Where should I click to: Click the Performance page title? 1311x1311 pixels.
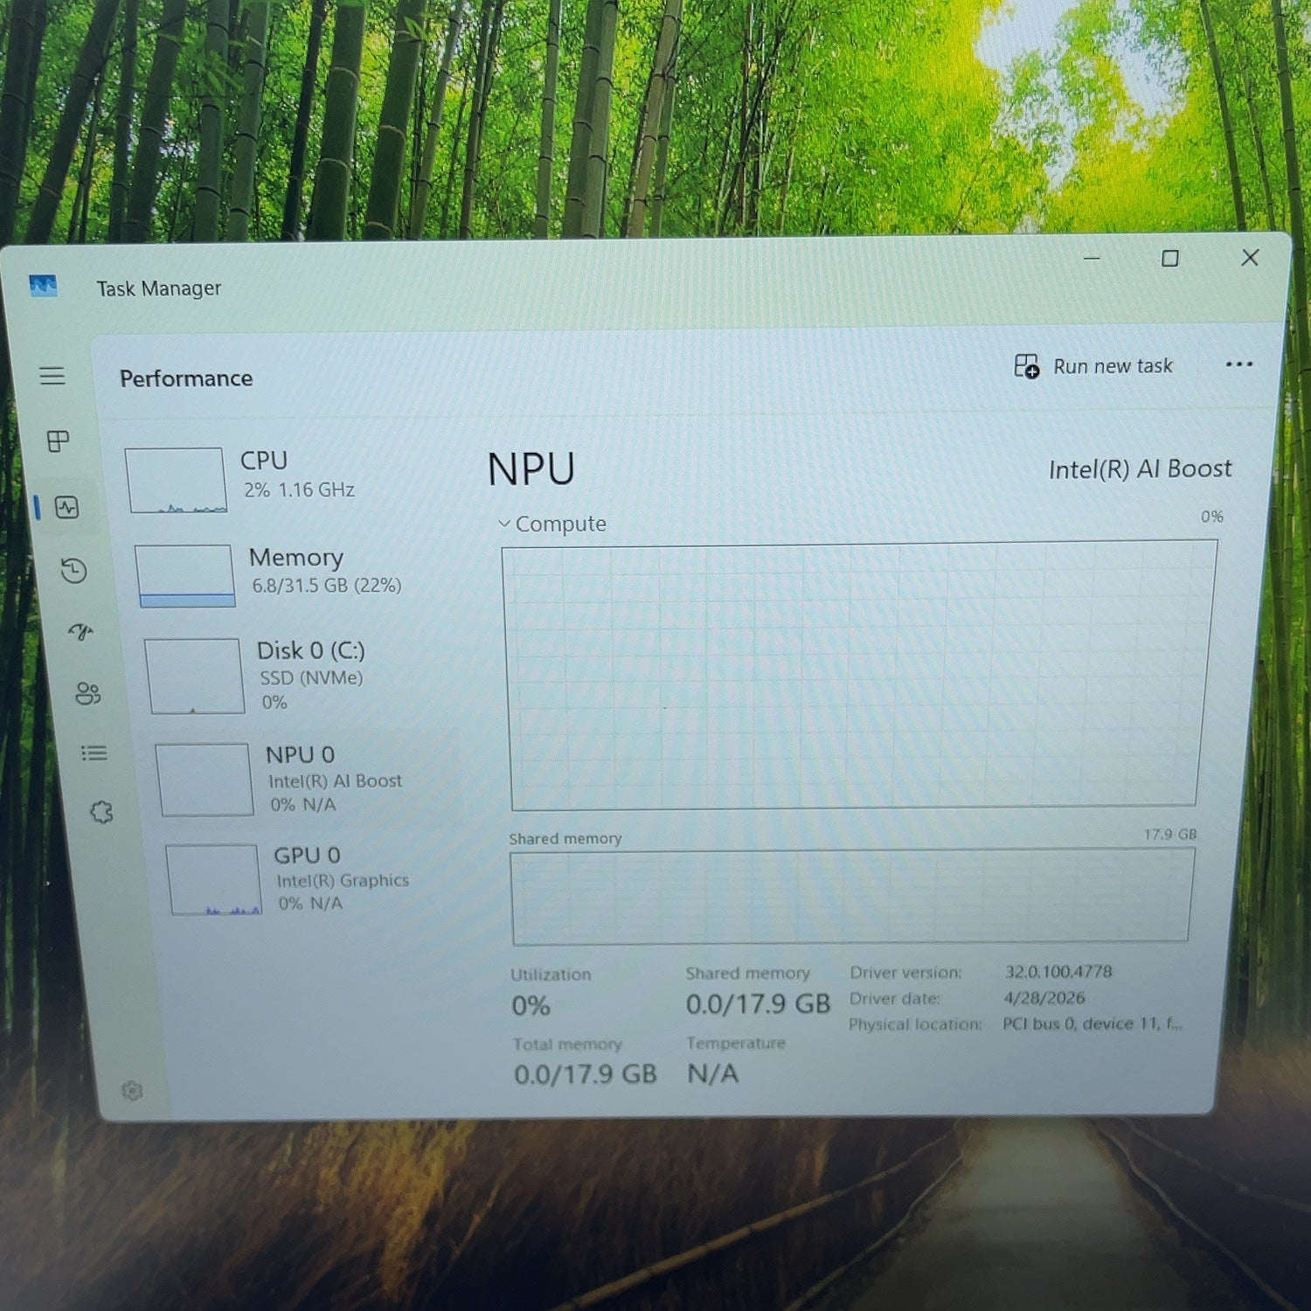click(x=186, y=378)
